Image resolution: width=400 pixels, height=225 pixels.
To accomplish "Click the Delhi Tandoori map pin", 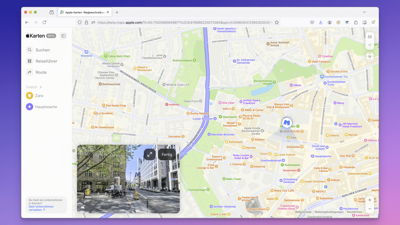I will pyautogui.click(x=309, y=62).
